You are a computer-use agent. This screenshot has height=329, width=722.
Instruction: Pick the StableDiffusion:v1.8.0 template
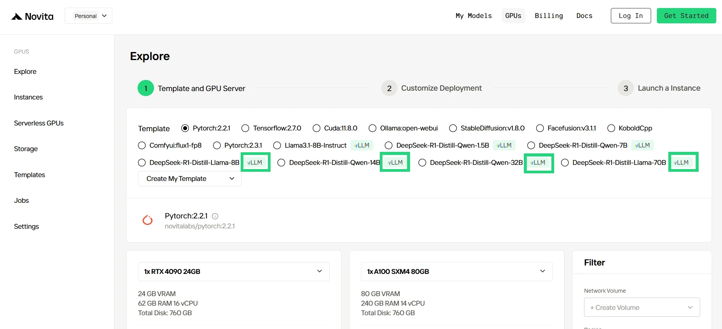[x=453, y=128]
